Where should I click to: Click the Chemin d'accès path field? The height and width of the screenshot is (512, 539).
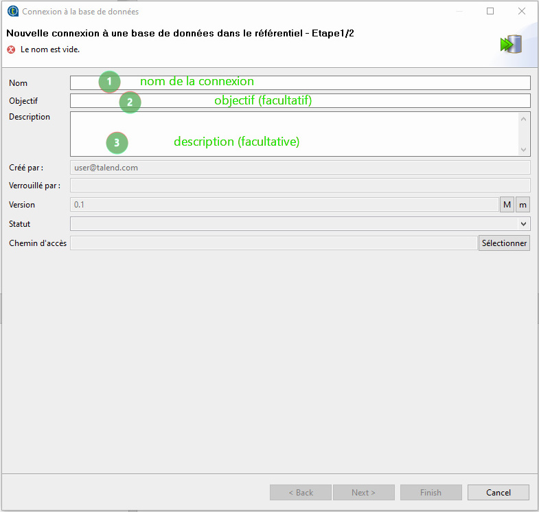274,243
